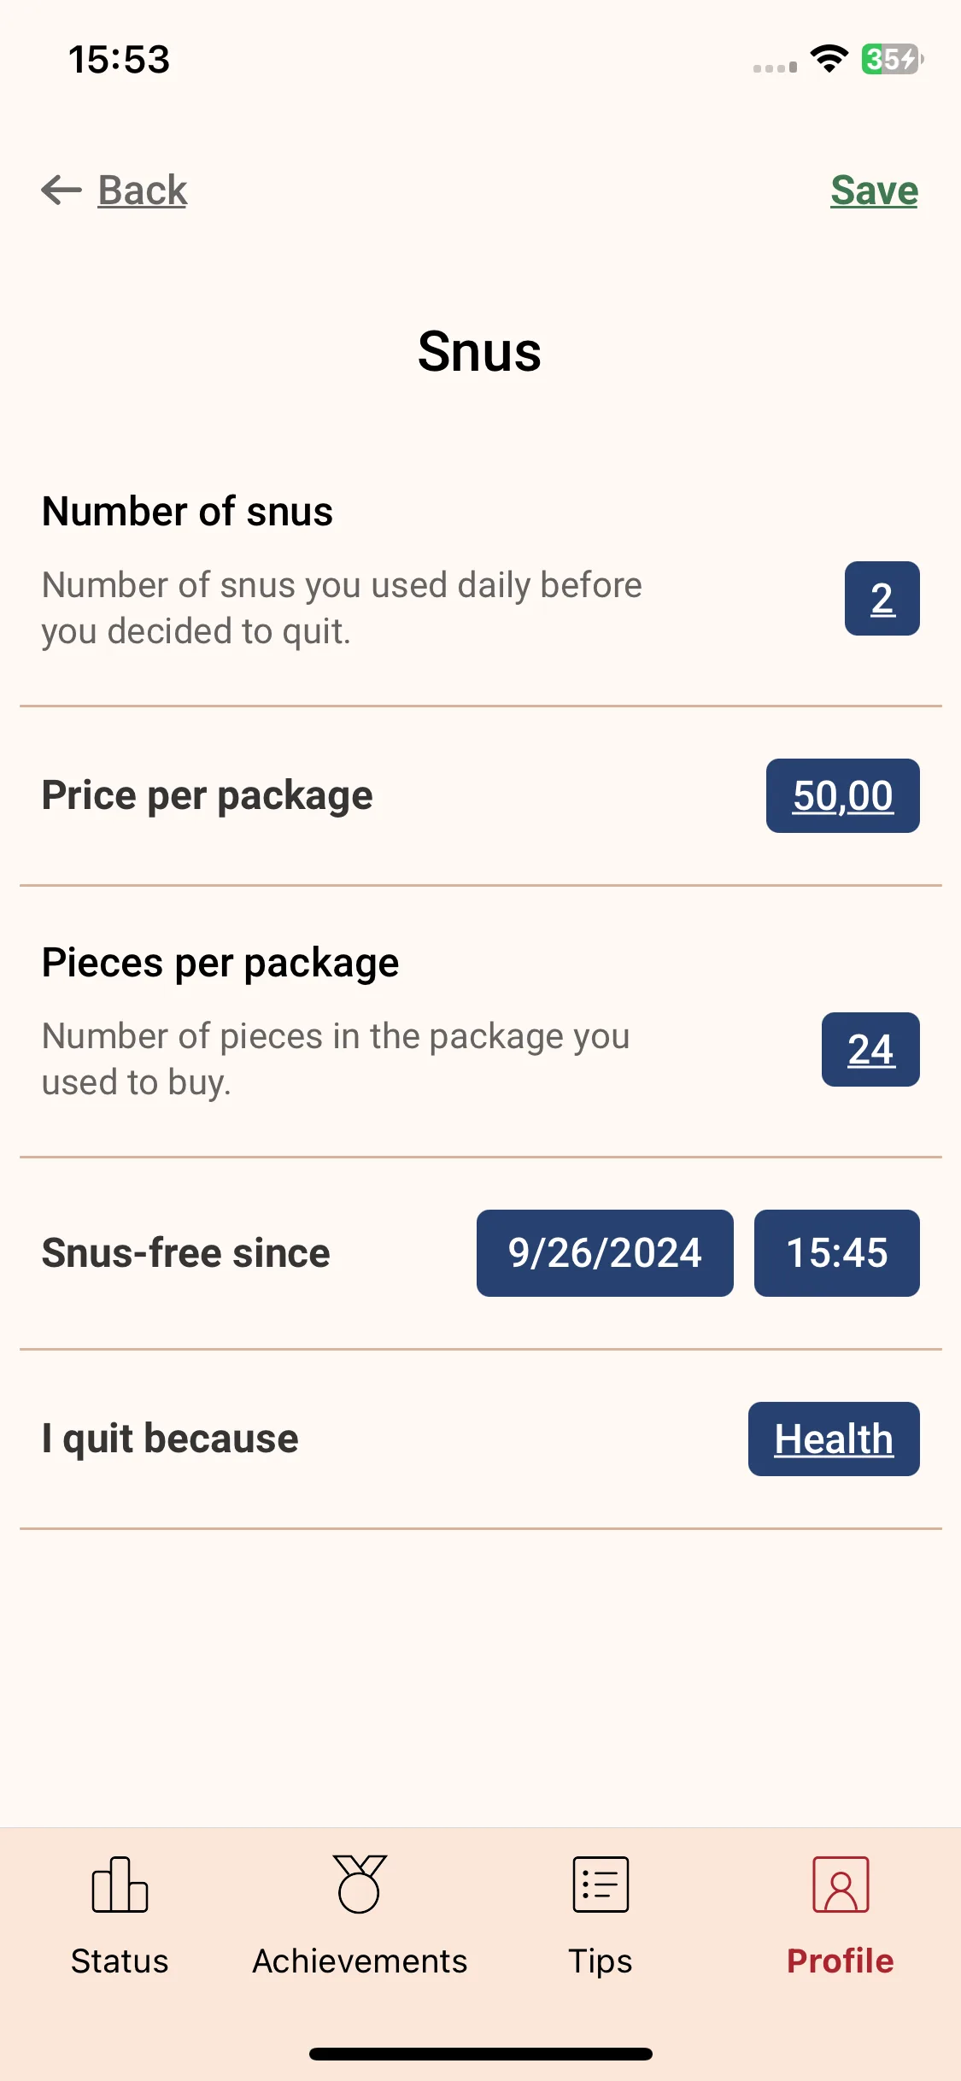
Task: Open the Status bar-chart icon
Action: tap(120, 1885)
